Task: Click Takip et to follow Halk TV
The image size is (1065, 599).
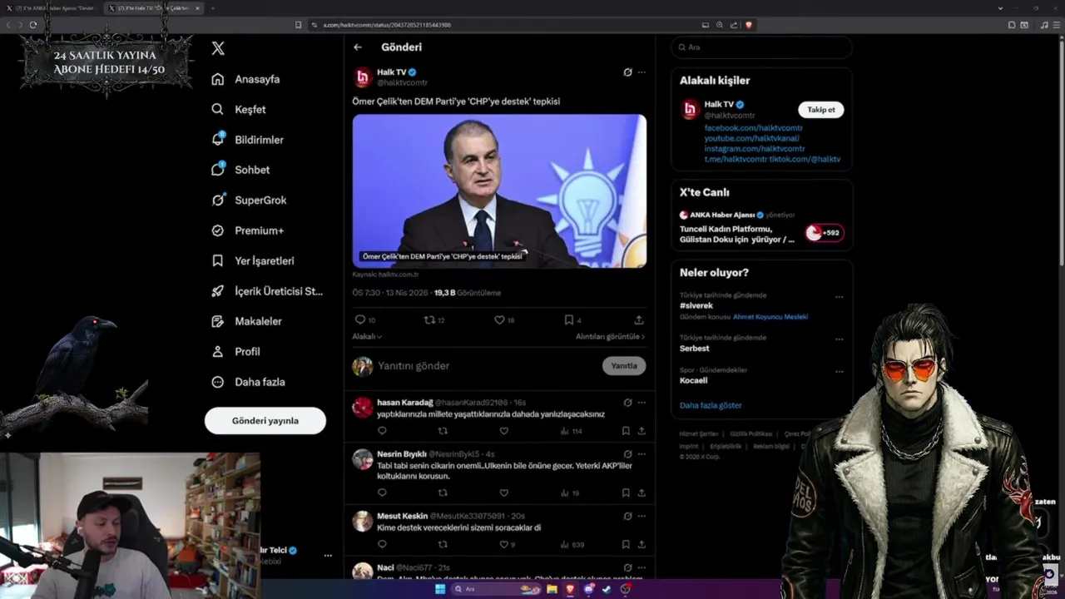Action: pos(820,110)
